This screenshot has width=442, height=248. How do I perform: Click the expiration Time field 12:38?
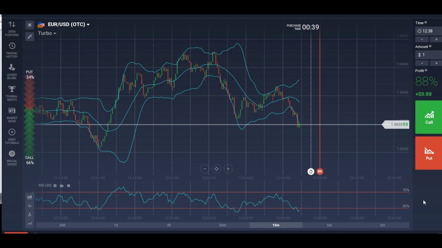(x=429, y=31)
